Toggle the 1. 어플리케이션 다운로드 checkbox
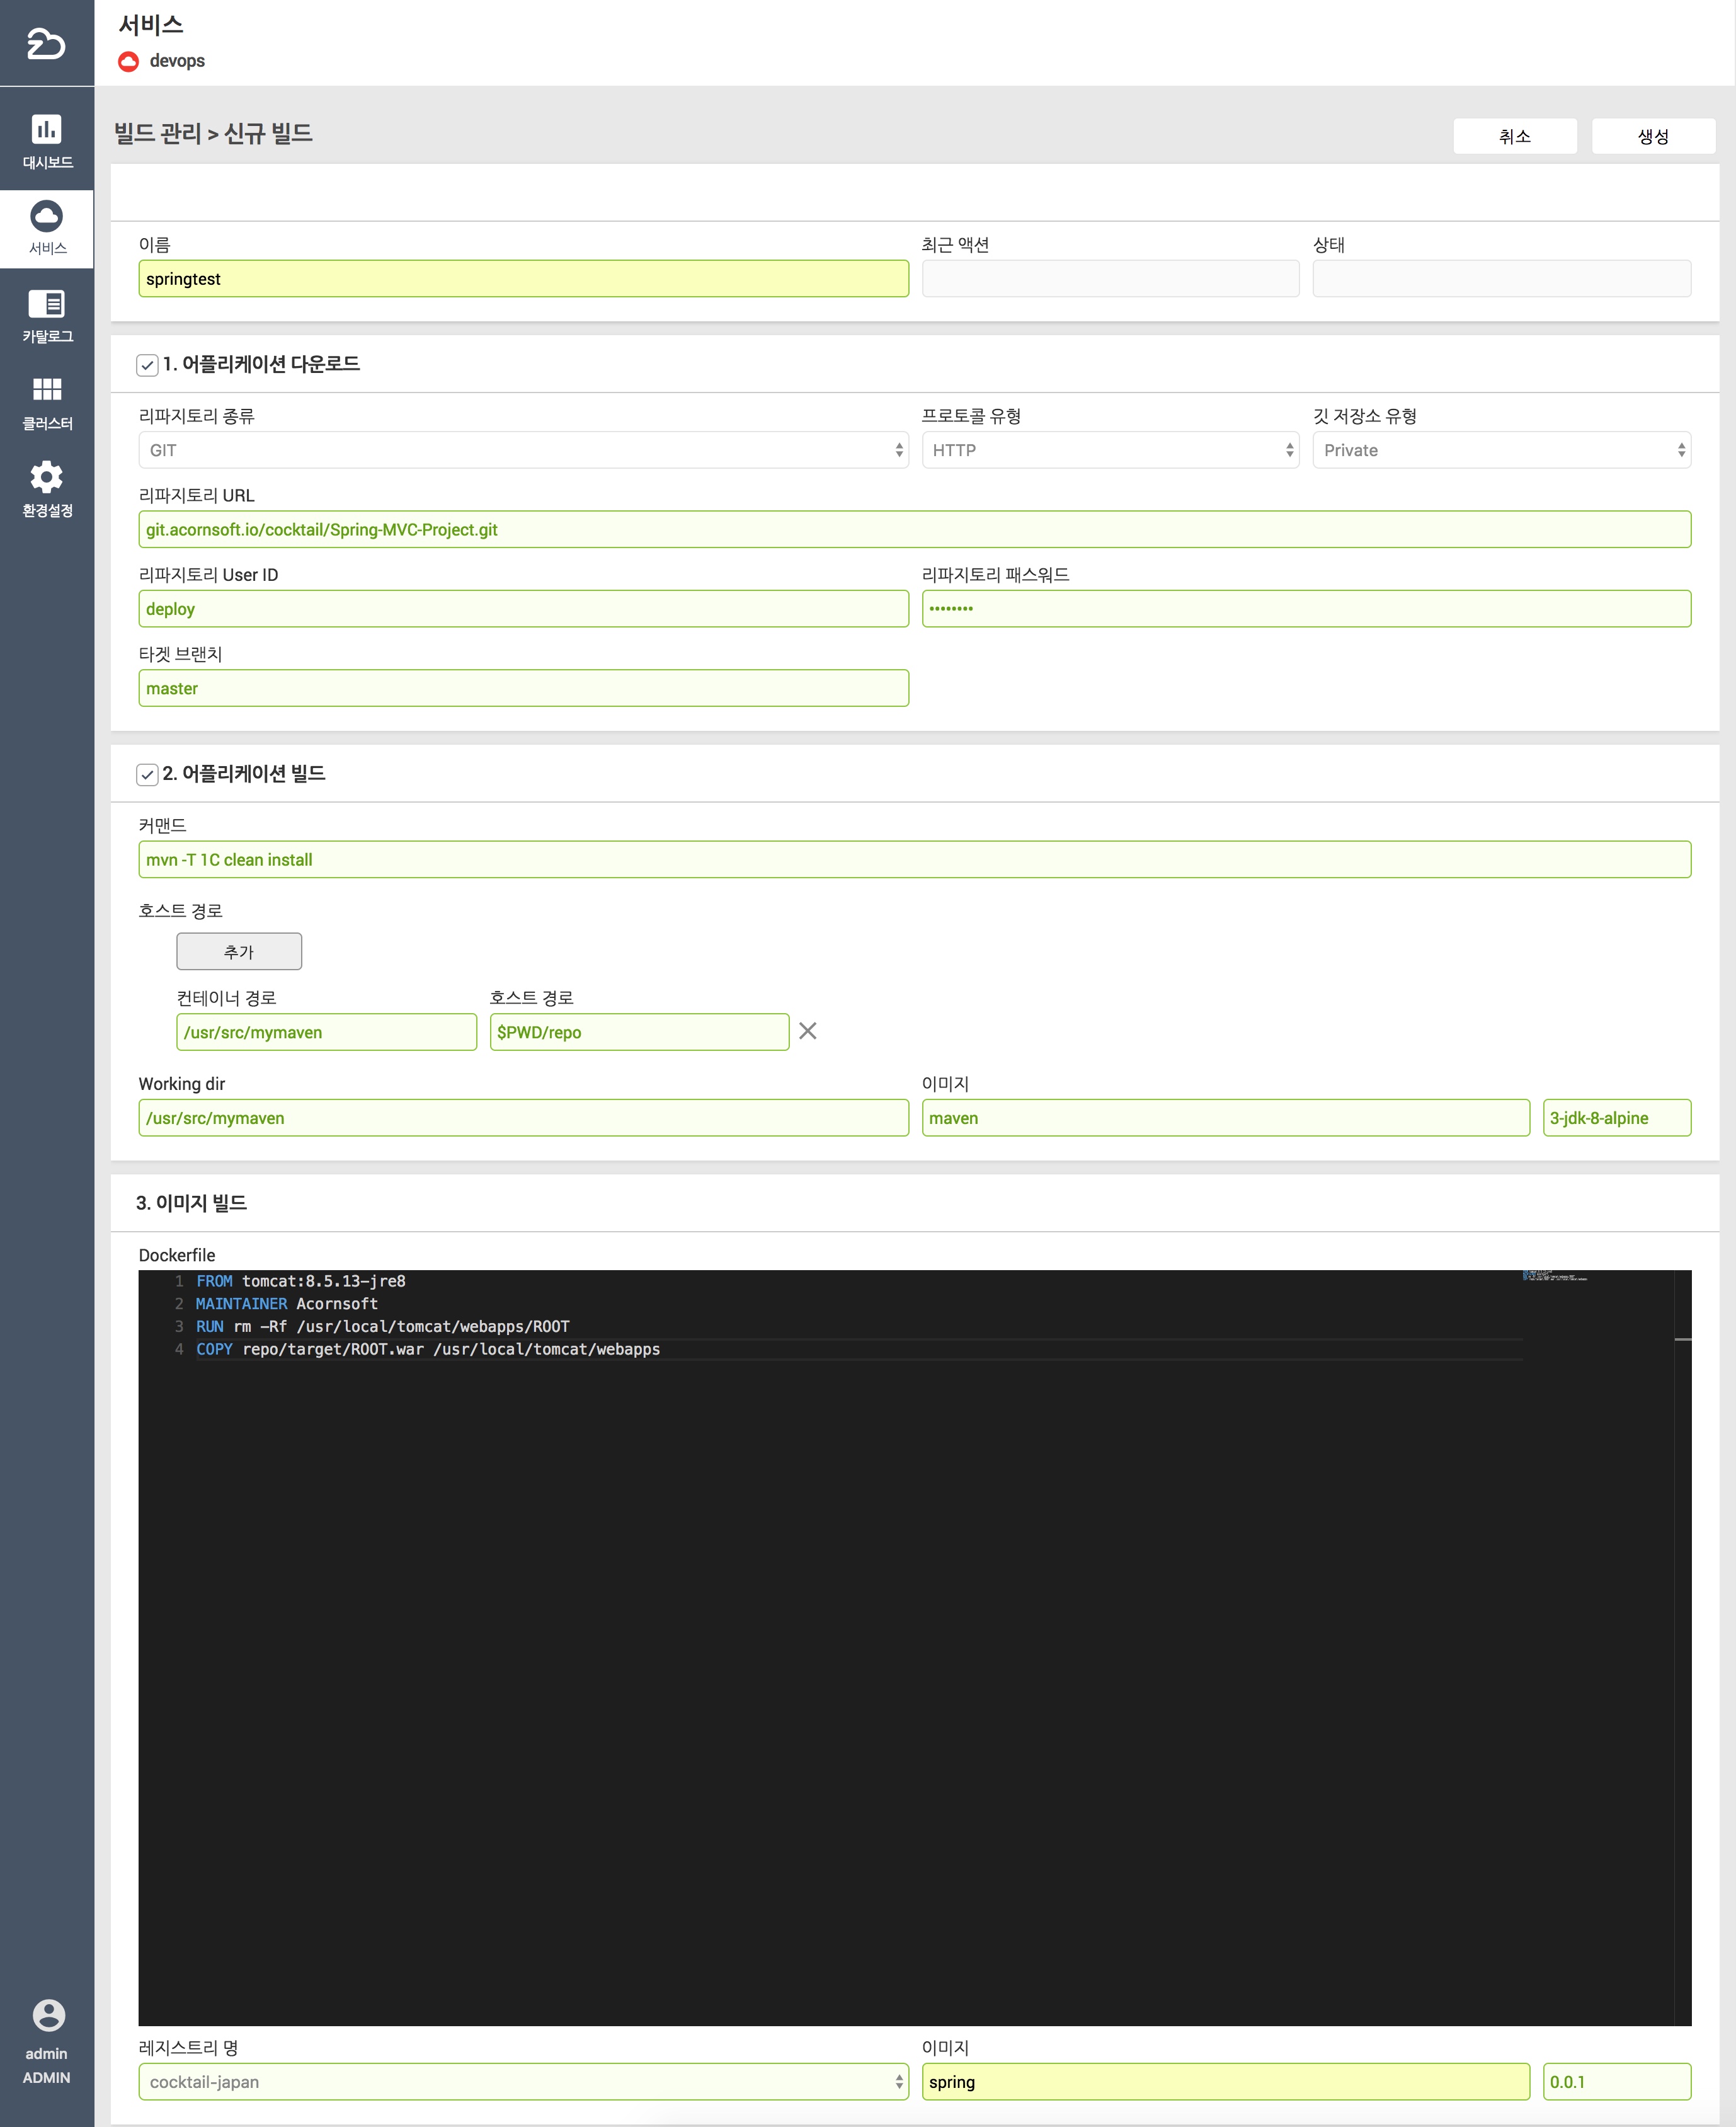Image resolution: width=1736 pixels, height=2127 pixels. [147, 365]
